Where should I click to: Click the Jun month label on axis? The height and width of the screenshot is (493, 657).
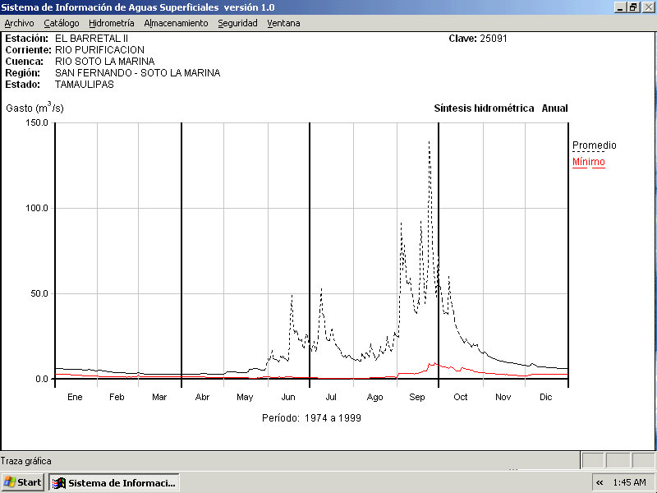click(288, 397)
